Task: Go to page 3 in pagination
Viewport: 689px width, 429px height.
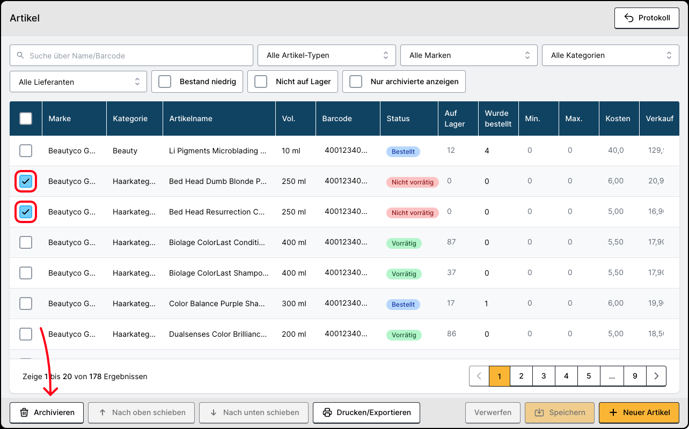Action: click(544, 376)
